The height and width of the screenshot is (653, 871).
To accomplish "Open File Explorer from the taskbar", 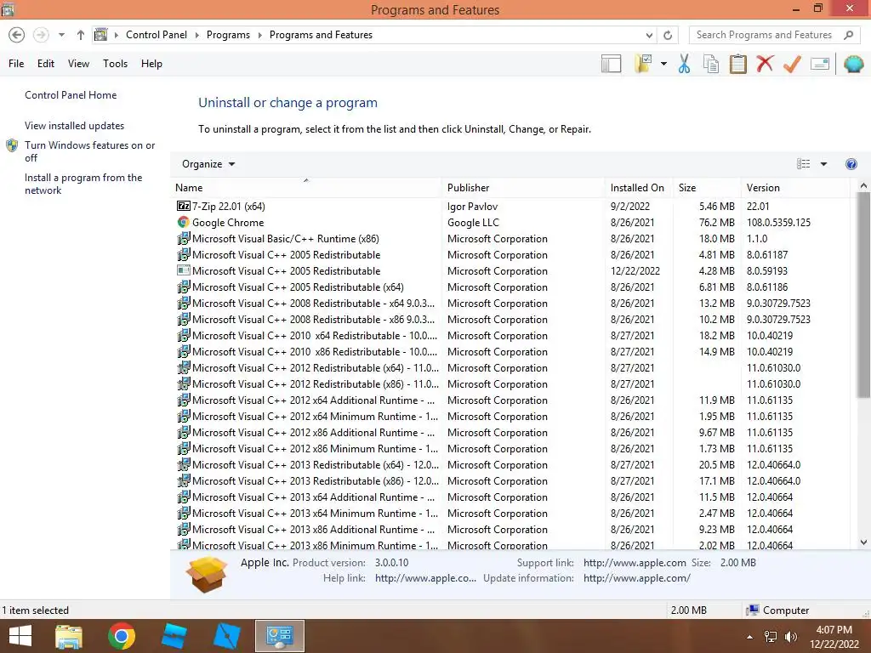I will pyautogui.click(x=69, y=636).
